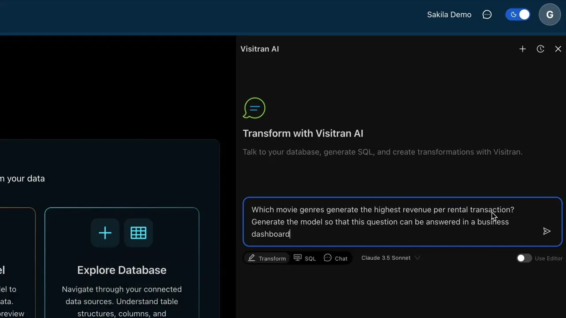The height and width of the screenshot is (318, 566).
Task: Toggle the dark mode switch
Action: [x=518, y=15]
